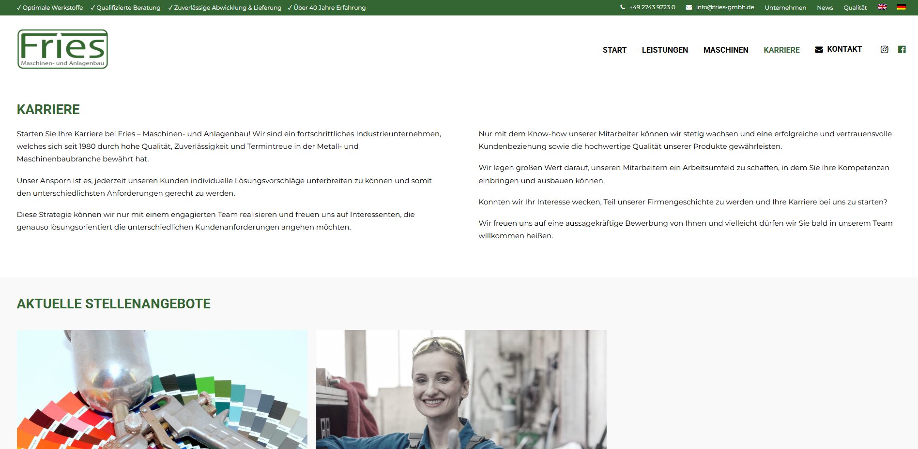Open the News link in the top bar

click(x=825, y=7)
